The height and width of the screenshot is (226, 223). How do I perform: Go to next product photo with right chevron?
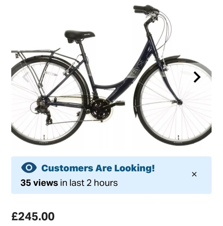click(197, 77)
